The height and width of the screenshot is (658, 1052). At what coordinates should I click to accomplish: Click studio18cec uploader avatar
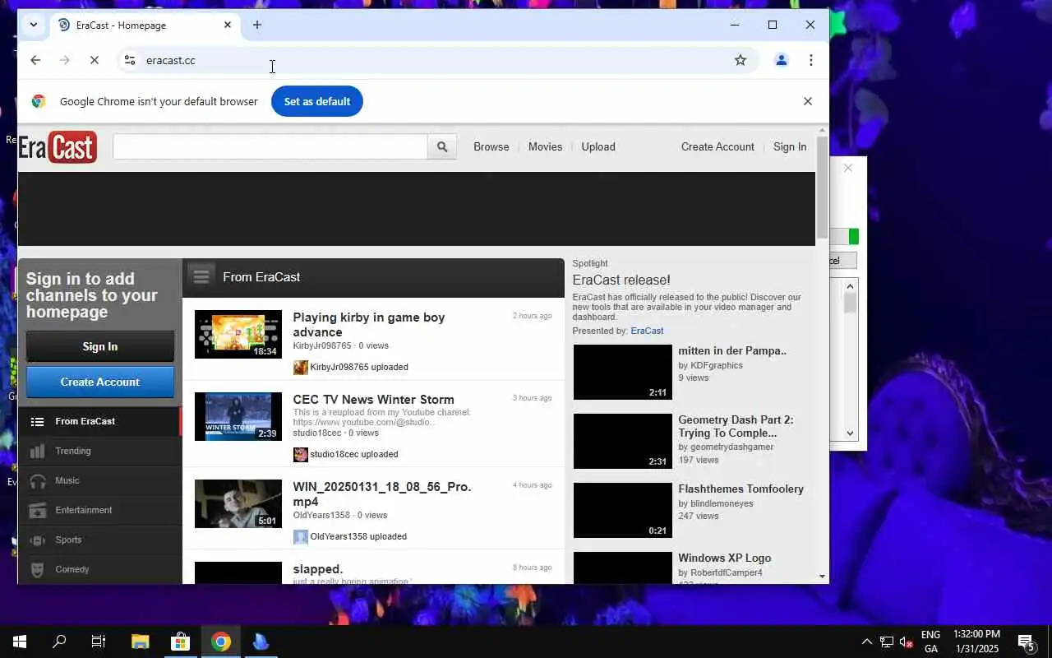tap(301, 454)
